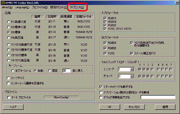
Task: Choose 全てキーフレーム keyframe option
Action: click(13, 71)
